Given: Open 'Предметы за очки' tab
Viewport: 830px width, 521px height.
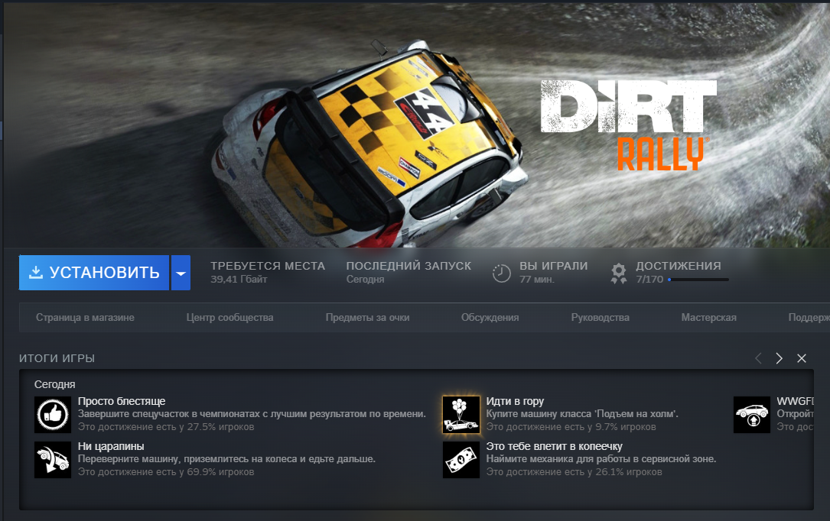Looking at the screenshot, I should click(x=367, y=318).
